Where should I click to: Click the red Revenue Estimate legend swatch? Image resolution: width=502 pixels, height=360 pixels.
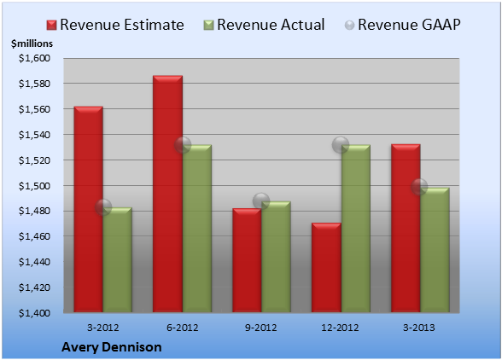51,26
